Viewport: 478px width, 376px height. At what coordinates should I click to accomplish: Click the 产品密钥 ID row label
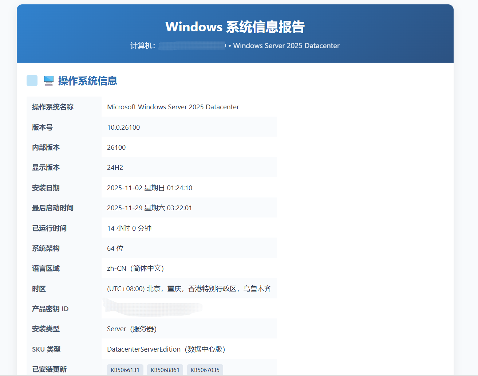[x=50, y=309]
